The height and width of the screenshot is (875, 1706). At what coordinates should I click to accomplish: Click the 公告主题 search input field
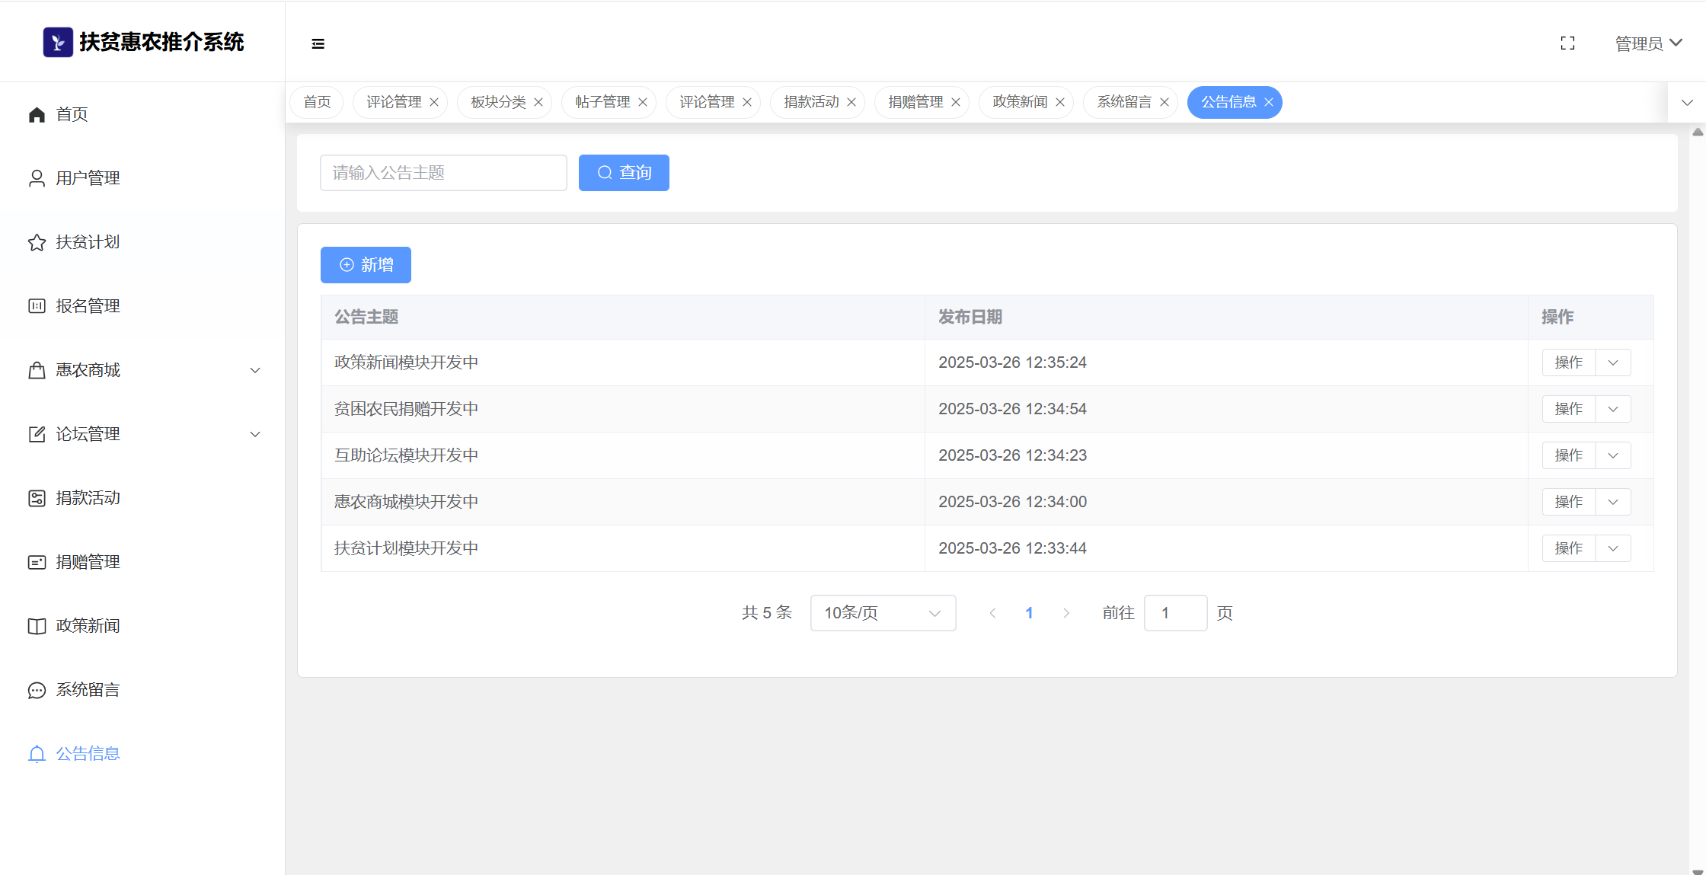click(443, 173)
